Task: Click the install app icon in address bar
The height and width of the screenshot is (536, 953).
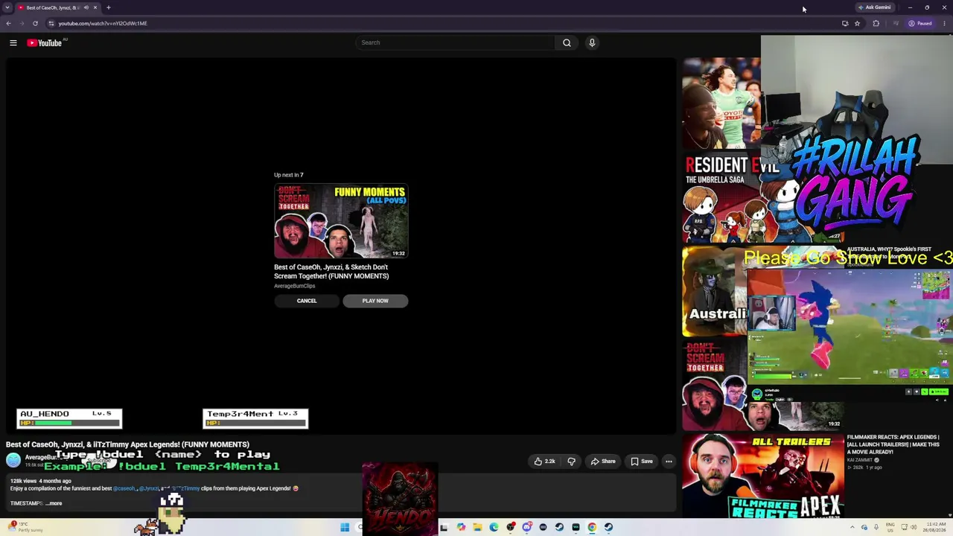Action: pyautogui.click(x=845, y=23)
